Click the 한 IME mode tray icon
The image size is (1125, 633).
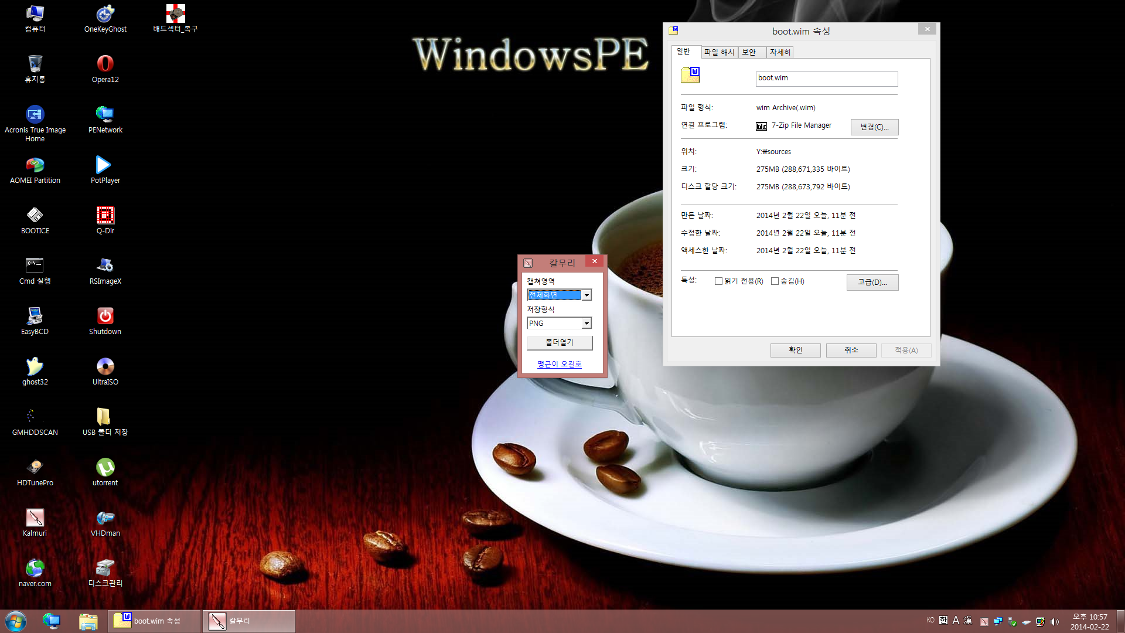click(943, 620)
